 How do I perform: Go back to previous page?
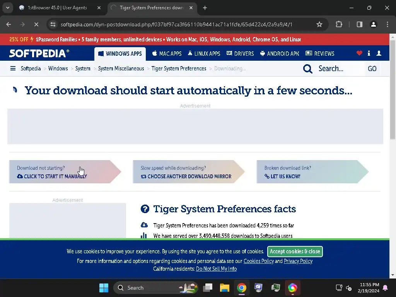pyautogui.click(x=9, y=24)
